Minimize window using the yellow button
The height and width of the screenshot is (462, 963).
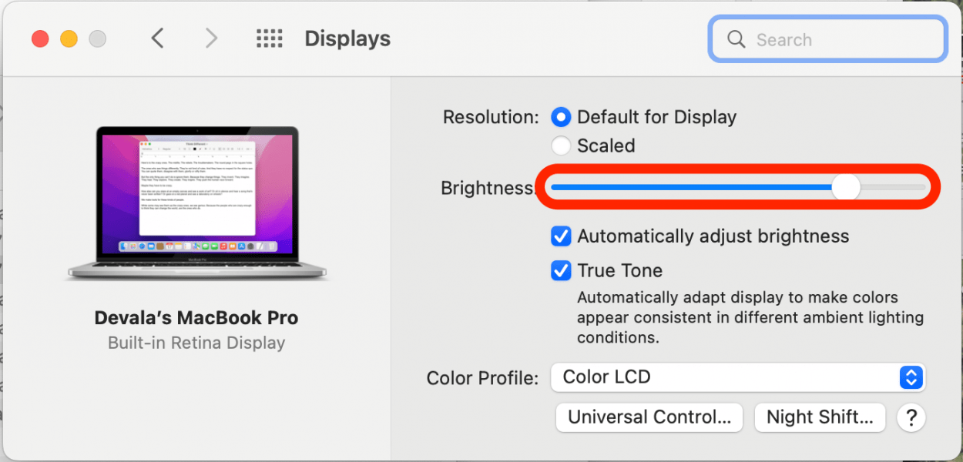69,38
